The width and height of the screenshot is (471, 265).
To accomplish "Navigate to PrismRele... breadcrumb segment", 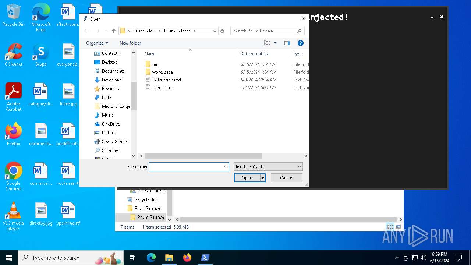I will click(144, 31).
